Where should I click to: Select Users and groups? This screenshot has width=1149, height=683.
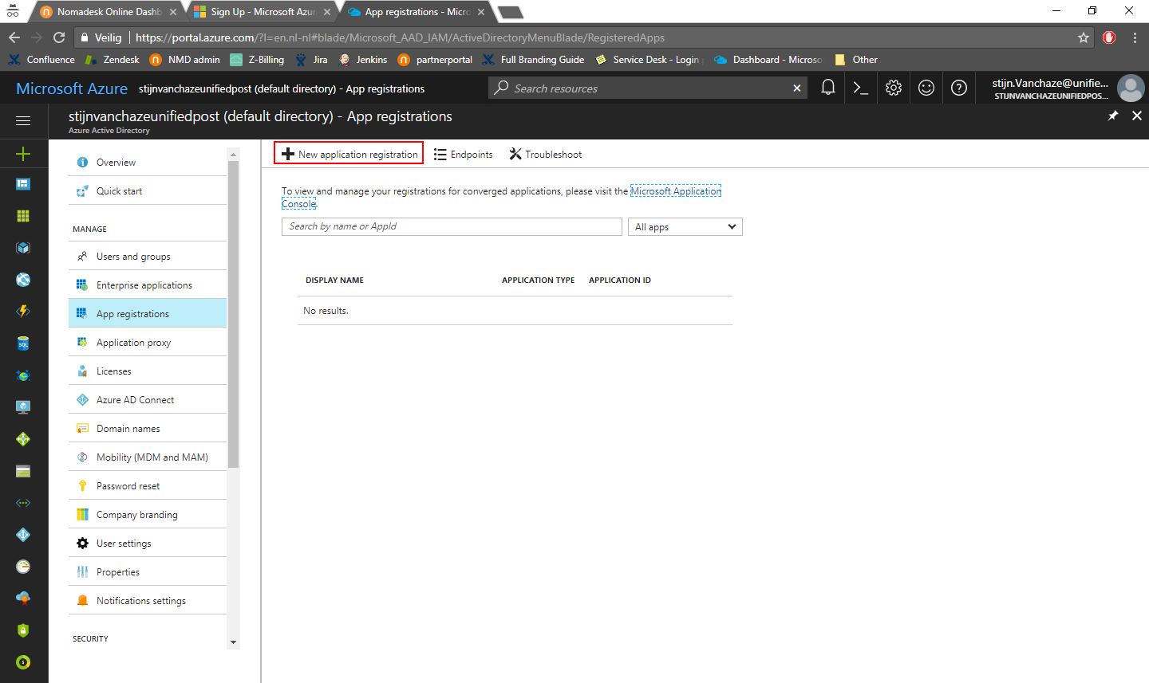pyautogui.click(x=148, y=256)
